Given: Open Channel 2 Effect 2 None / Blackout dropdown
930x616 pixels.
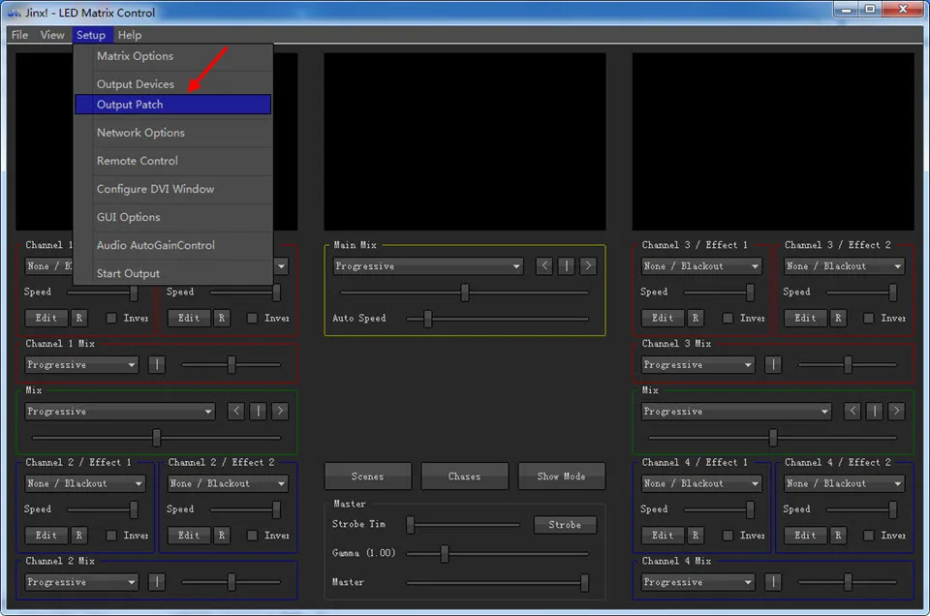Looking at the screenshot, I should click(228, 483).
